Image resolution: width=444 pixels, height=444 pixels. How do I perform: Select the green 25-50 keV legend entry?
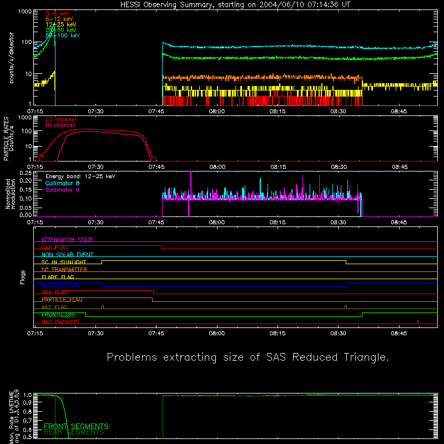pyautogui.click(x=61, y=30)
